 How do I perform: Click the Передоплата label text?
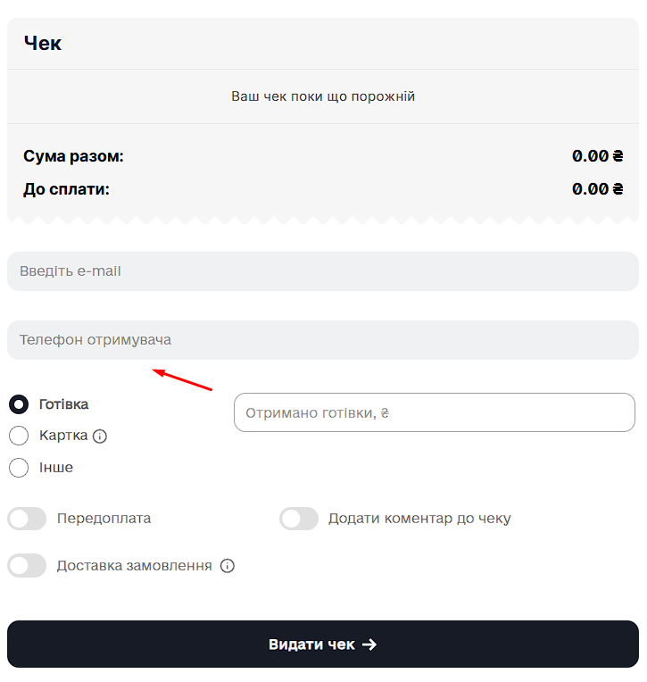[104, 519]
